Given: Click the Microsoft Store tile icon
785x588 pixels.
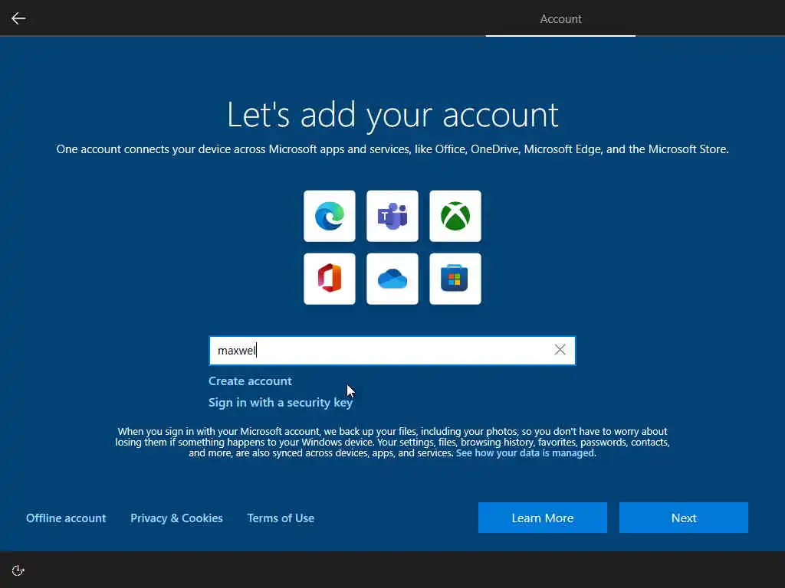Looking at the screenshot, I should pyautogui.click(x=455, y=279).
